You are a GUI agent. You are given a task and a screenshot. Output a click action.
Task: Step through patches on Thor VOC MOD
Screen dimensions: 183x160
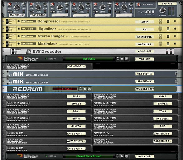click(118, 59)
